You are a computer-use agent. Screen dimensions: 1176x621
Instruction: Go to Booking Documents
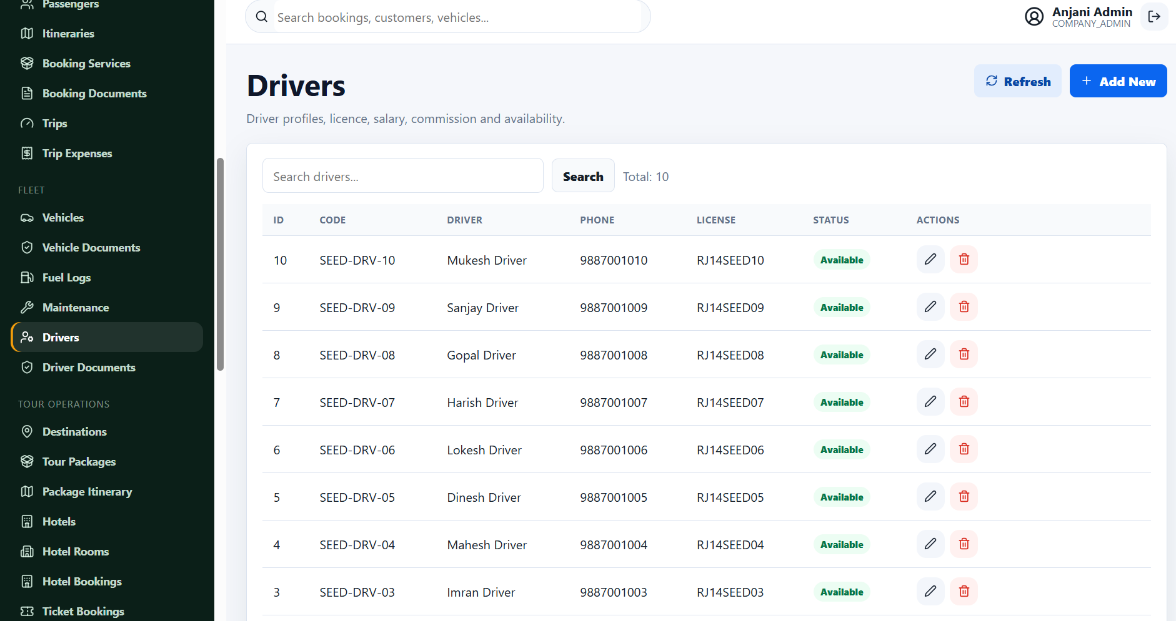[x=107, y=94]
